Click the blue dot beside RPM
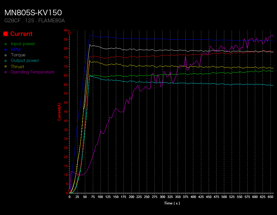Image resolution: width=277 pixels, height=215 pixels. (x=6, y=50)
